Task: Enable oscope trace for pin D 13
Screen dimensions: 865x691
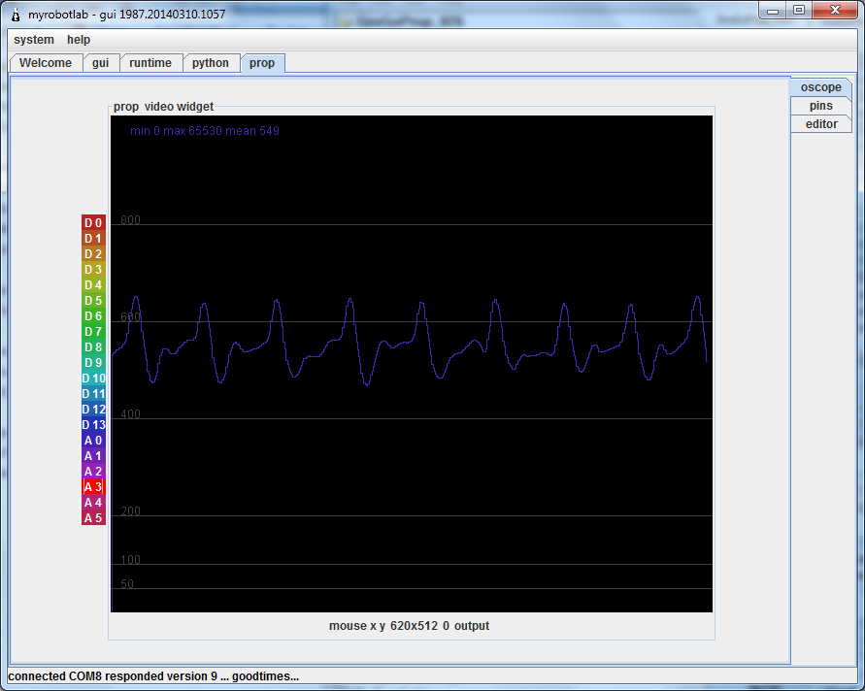Action: point(93,425)
